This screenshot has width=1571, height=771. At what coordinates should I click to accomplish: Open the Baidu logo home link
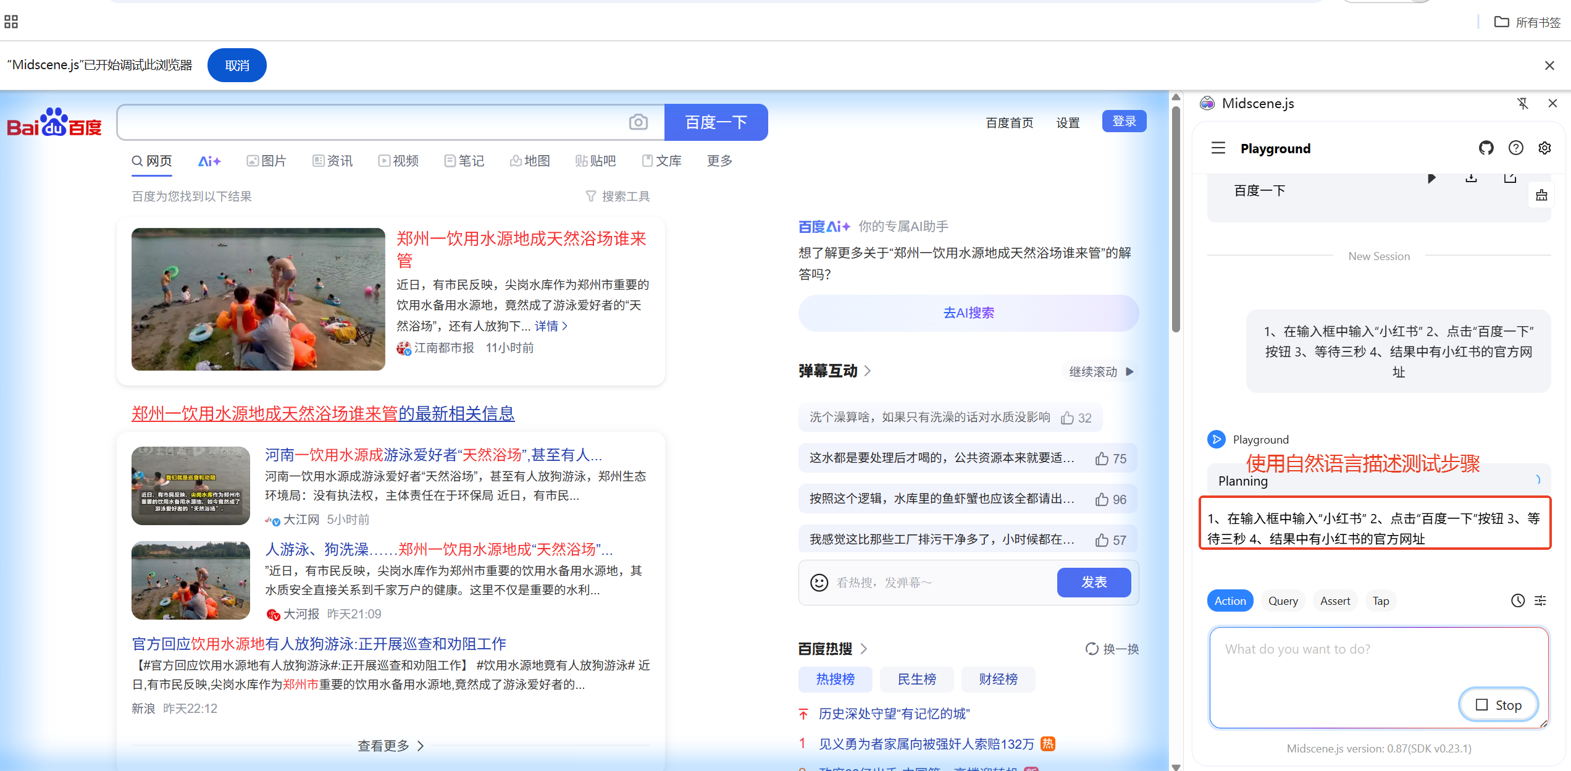coord(54,122)
